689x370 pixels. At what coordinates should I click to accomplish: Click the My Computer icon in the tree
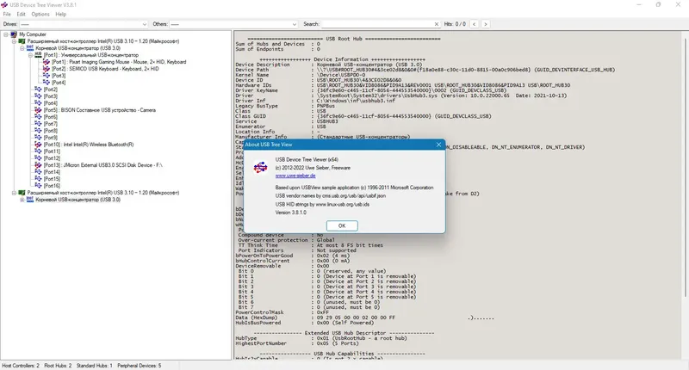pos(14,34)
